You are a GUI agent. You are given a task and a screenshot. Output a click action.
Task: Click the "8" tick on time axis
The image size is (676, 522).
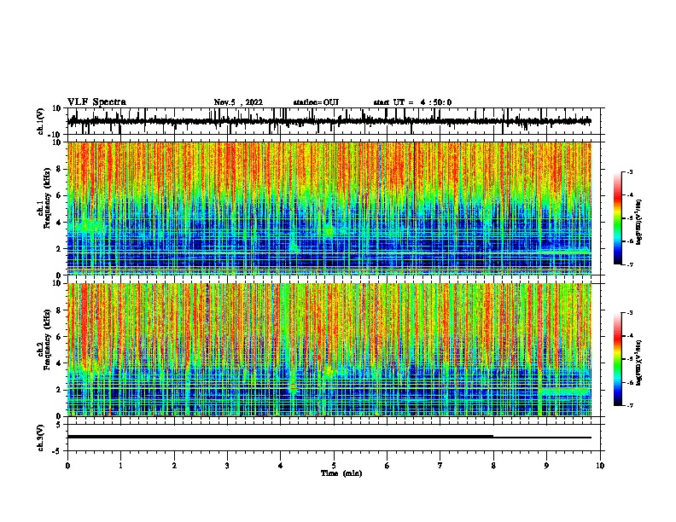coord(493,466)
